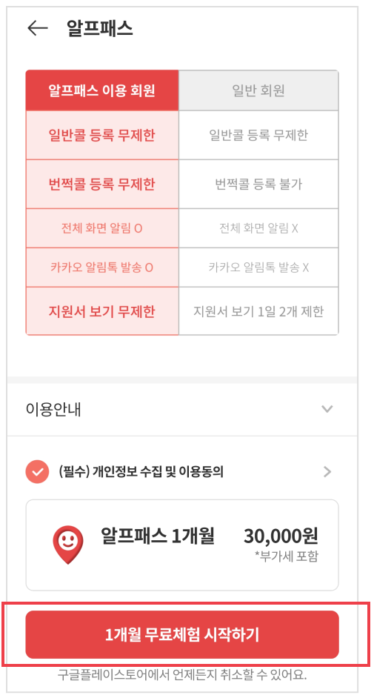
Task: Tap the 알프패스 page title
Action: tap(100, 28)
